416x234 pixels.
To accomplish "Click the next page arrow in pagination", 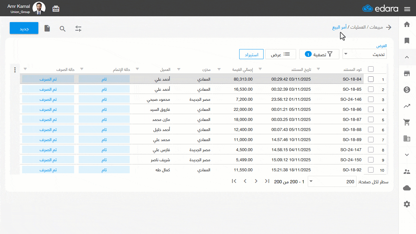I will point(245,181).
